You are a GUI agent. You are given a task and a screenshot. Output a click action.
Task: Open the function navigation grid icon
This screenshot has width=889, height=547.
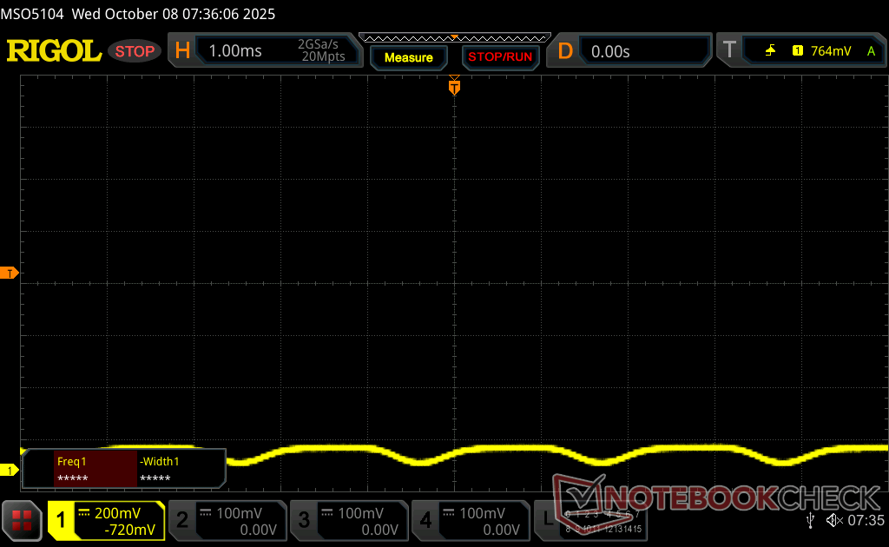[x=22, y=520]
